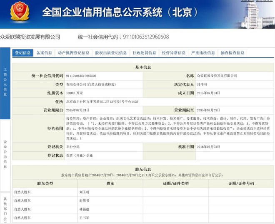
Task: Open the 严重违法信息 tab
Action: [203, 53]
